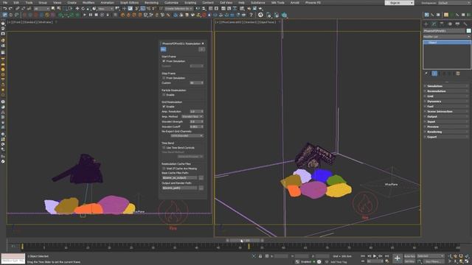This screenshot has width=472, height=265.
Task: Click the teal teapot render icon
Action: tap(284, 15)
